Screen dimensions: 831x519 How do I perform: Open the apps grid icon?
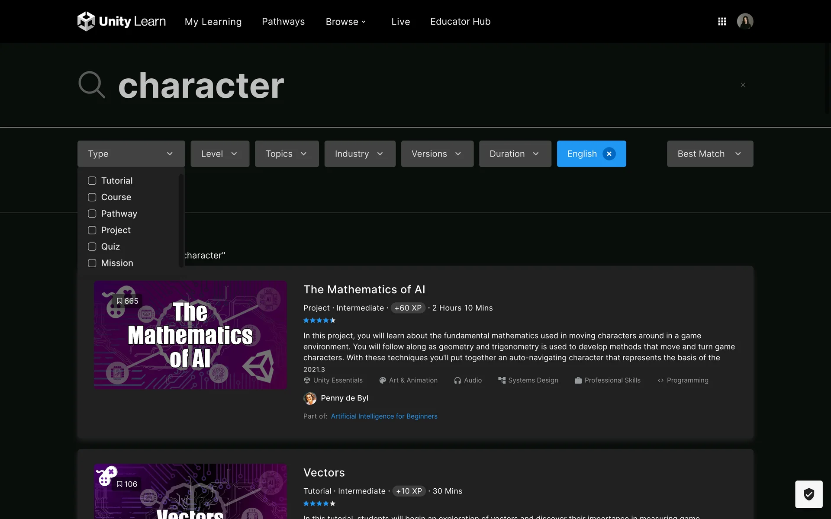[x=722, y=21]
